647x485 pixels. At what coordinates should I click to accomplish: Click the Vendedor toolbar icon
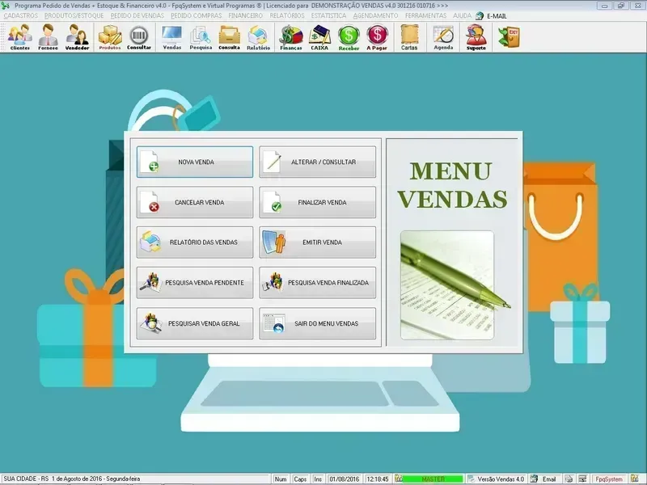(x=77, y=37)
